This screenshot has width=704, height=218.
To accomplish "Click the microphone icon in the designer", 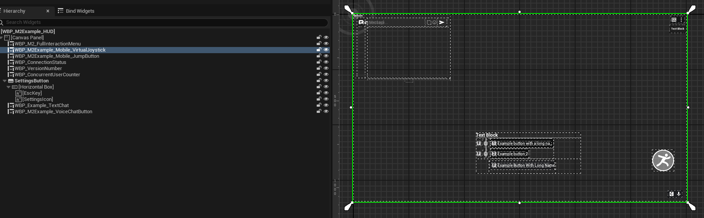I will pyautogui.click(x=679, y=194).
